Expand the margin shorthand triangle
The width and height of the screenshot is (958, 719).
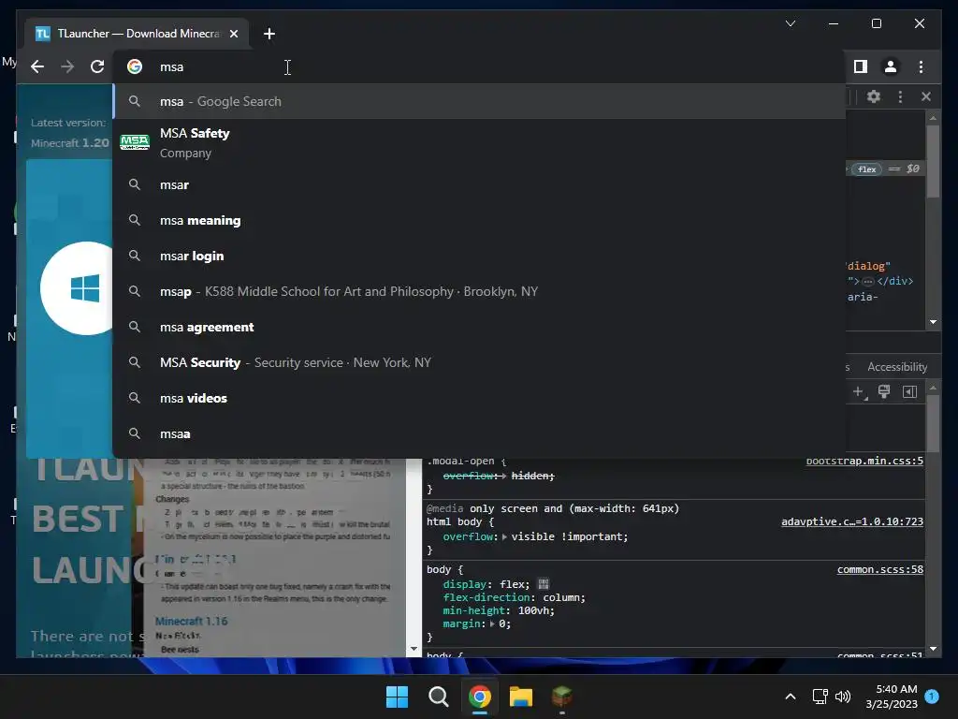coord(492,624)
